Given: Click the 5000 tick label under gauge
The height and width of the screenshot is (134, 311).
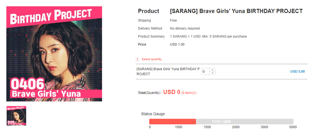Looking at the screenshot, I should pyautogui.click(x=293, y=127).
